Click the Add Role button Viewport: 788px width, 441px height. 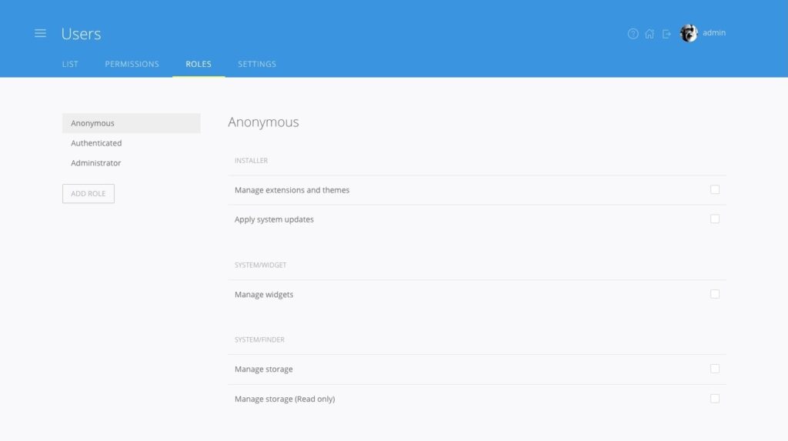(88, 194)
